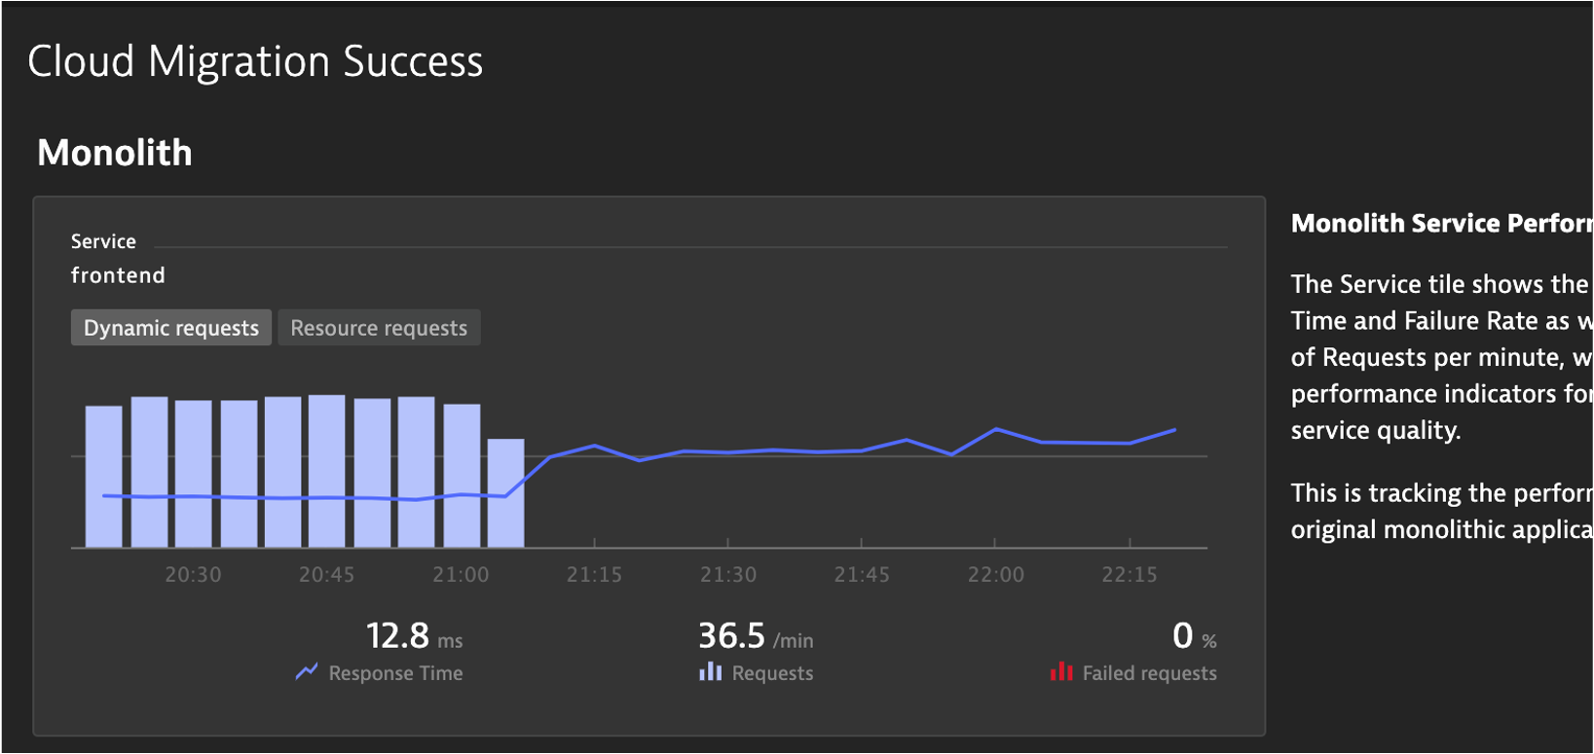Click the 21:00 time axis label
Screen dimensions: 1594x754
coord(461,575)
